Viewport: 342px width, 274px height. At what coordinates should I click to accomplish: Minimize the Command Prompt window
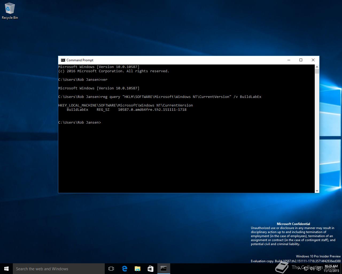[289, 60]
